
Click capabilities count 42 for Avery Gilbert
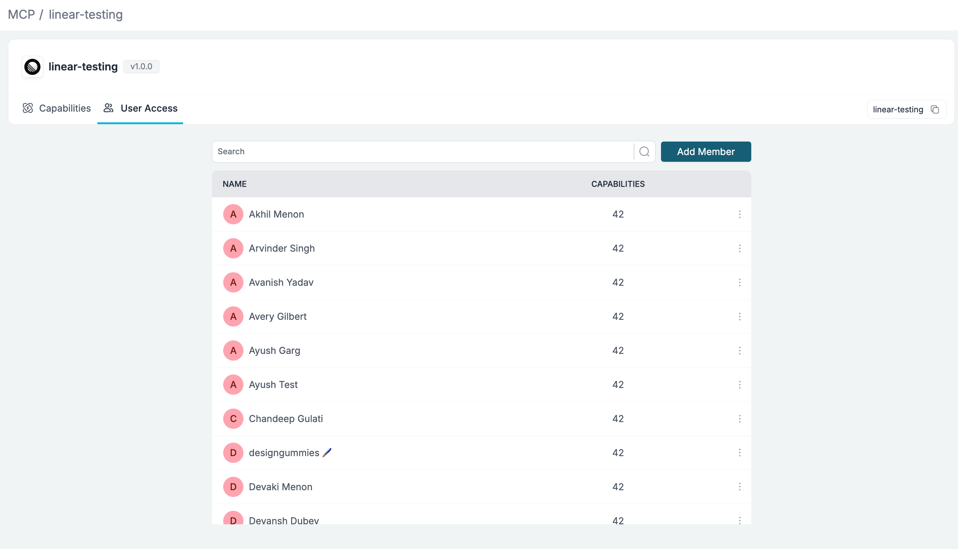[x=618, y=316]
